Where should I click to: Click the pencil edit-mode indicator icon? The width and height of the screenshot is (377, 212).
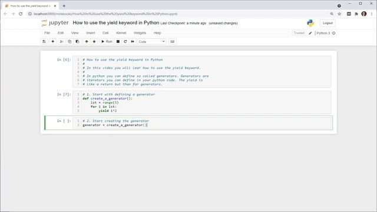coord(310,33)
